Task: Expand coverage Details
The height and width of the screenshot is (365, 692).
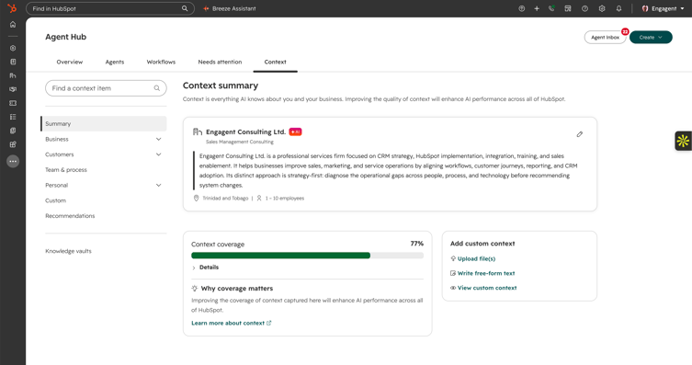Action: (x=205, y=268)
